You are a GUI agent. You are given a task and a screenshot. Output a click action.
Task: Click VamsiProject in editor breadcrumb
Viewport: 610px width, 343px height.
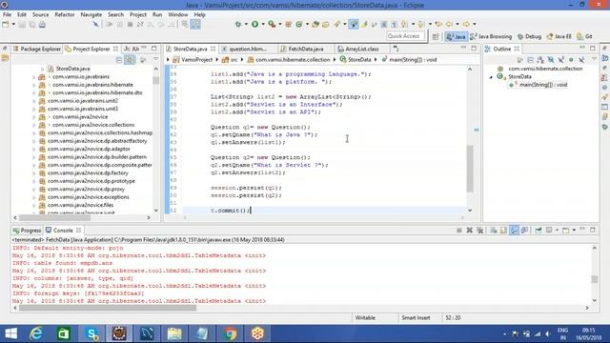tap(197, 59)
